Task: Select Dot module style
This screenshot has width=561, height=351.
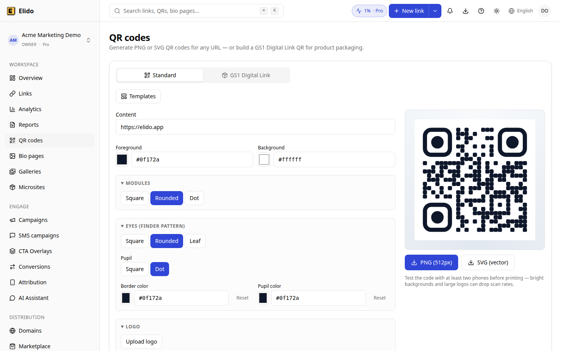Action: (x=194, y=198)
